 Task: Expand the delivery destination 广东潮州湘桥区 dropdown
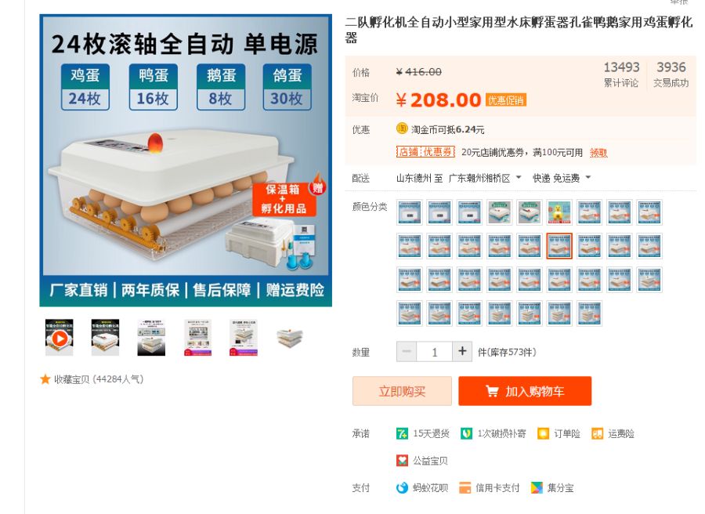pos(485,178)
